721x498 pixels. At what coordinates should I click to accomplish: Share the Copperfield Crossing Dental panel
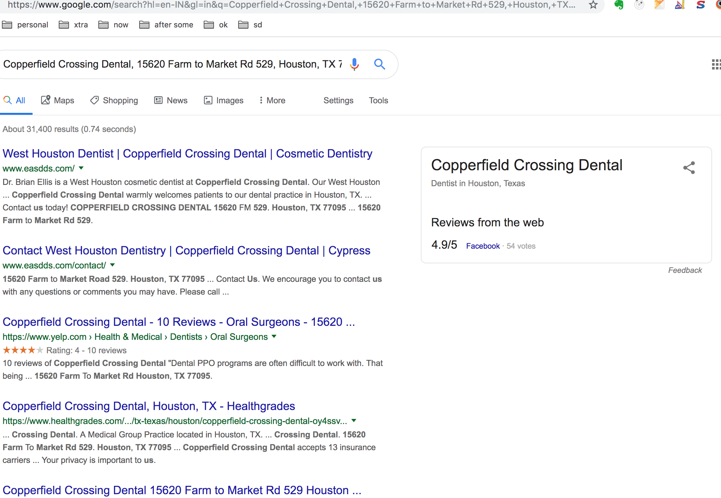pos(689,167)
